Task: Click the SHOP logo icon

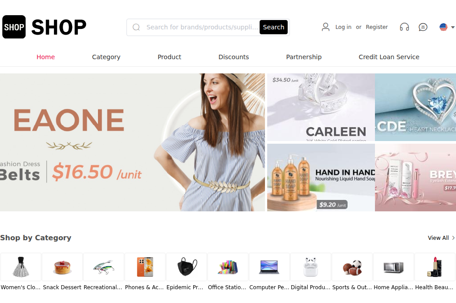Action: [14, 27]
